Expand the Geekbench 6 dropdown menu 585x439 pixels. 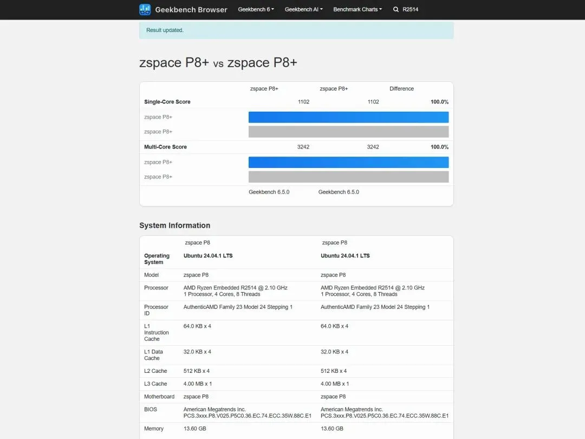[x=256, y=9]
